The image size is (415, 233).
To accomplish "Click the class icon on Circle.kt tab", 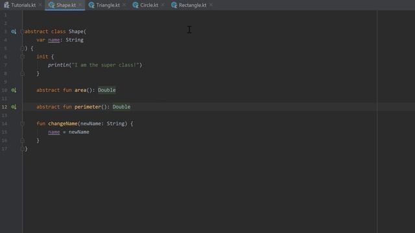I will [136, 5].
